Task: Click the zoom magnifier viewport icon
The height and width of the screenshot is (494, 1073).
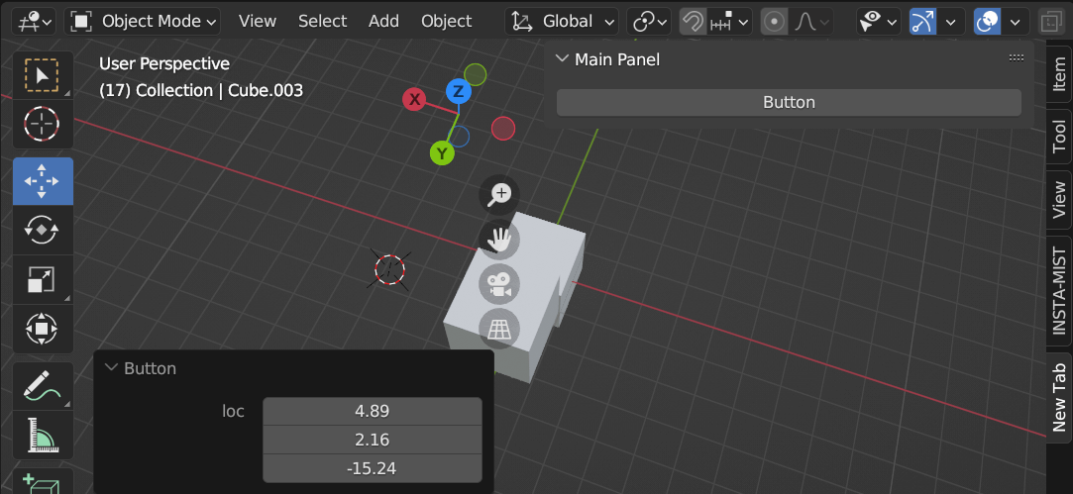Action: tap(500, 194)
